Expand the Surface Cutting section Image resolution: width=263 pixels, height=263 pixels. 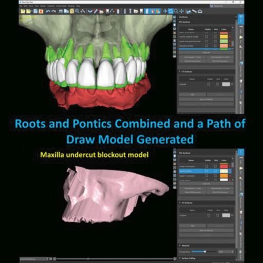click(180, 258)
